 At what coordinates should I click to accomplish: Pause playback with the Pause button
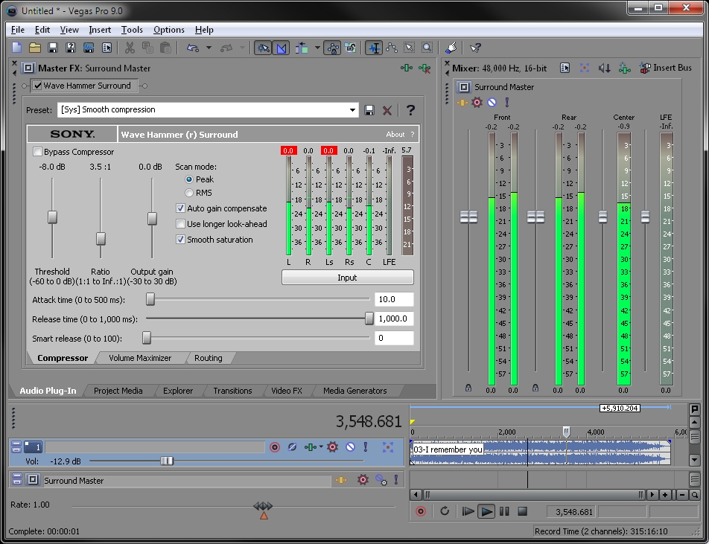click(x=504, y=511)
